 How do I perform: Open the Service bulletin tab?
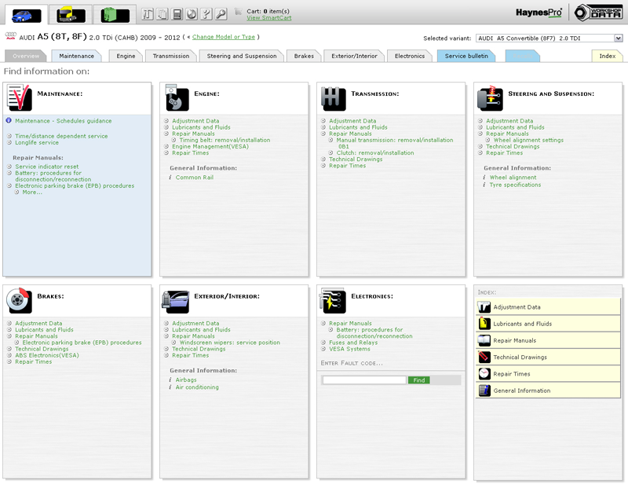[x=466, y=56]
